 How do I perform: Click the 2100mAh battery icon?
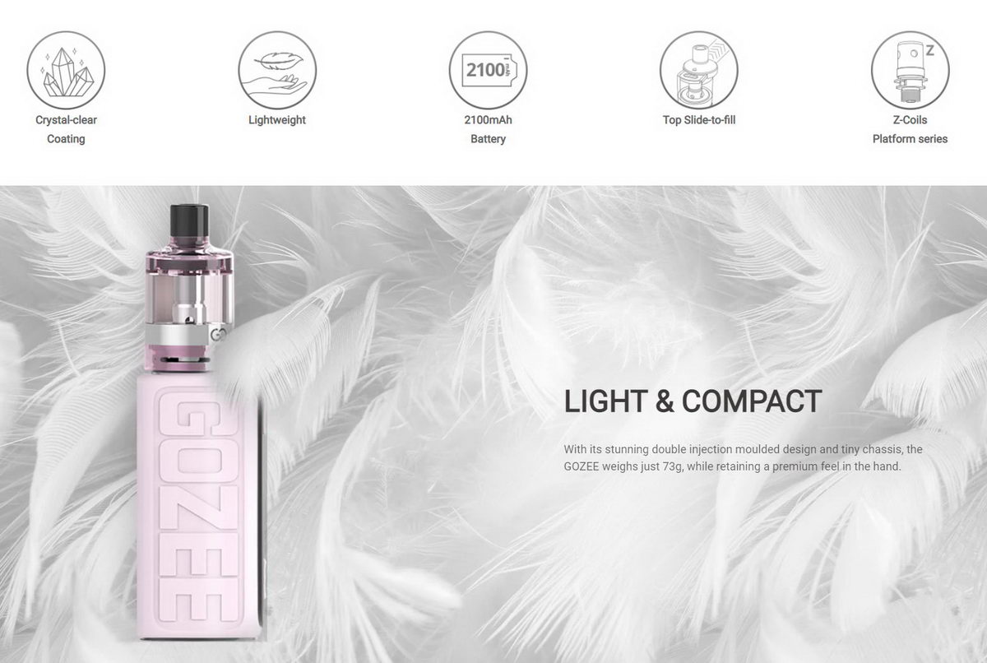(488, 70)
